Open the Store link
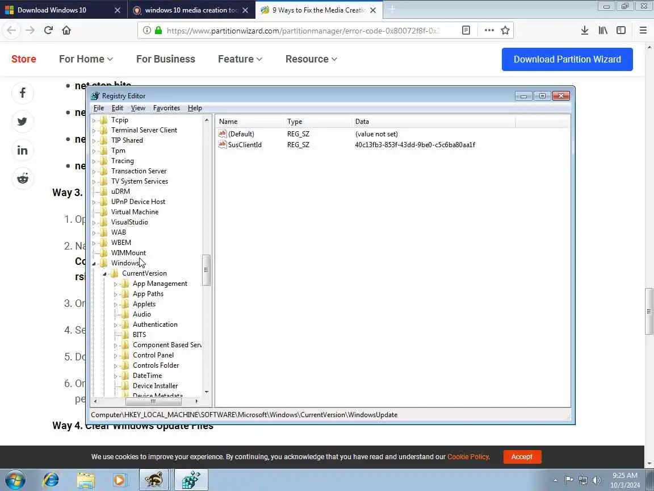 pyautogui.click(x=24, y=59)
